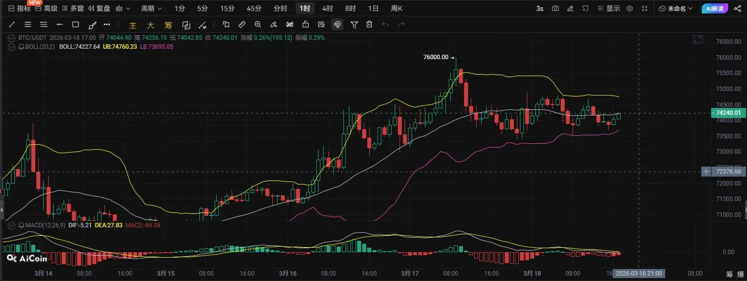This screenshot has width=747, height=281.
Task: Click the pencil edit icon top right
Action: point(571,8)
